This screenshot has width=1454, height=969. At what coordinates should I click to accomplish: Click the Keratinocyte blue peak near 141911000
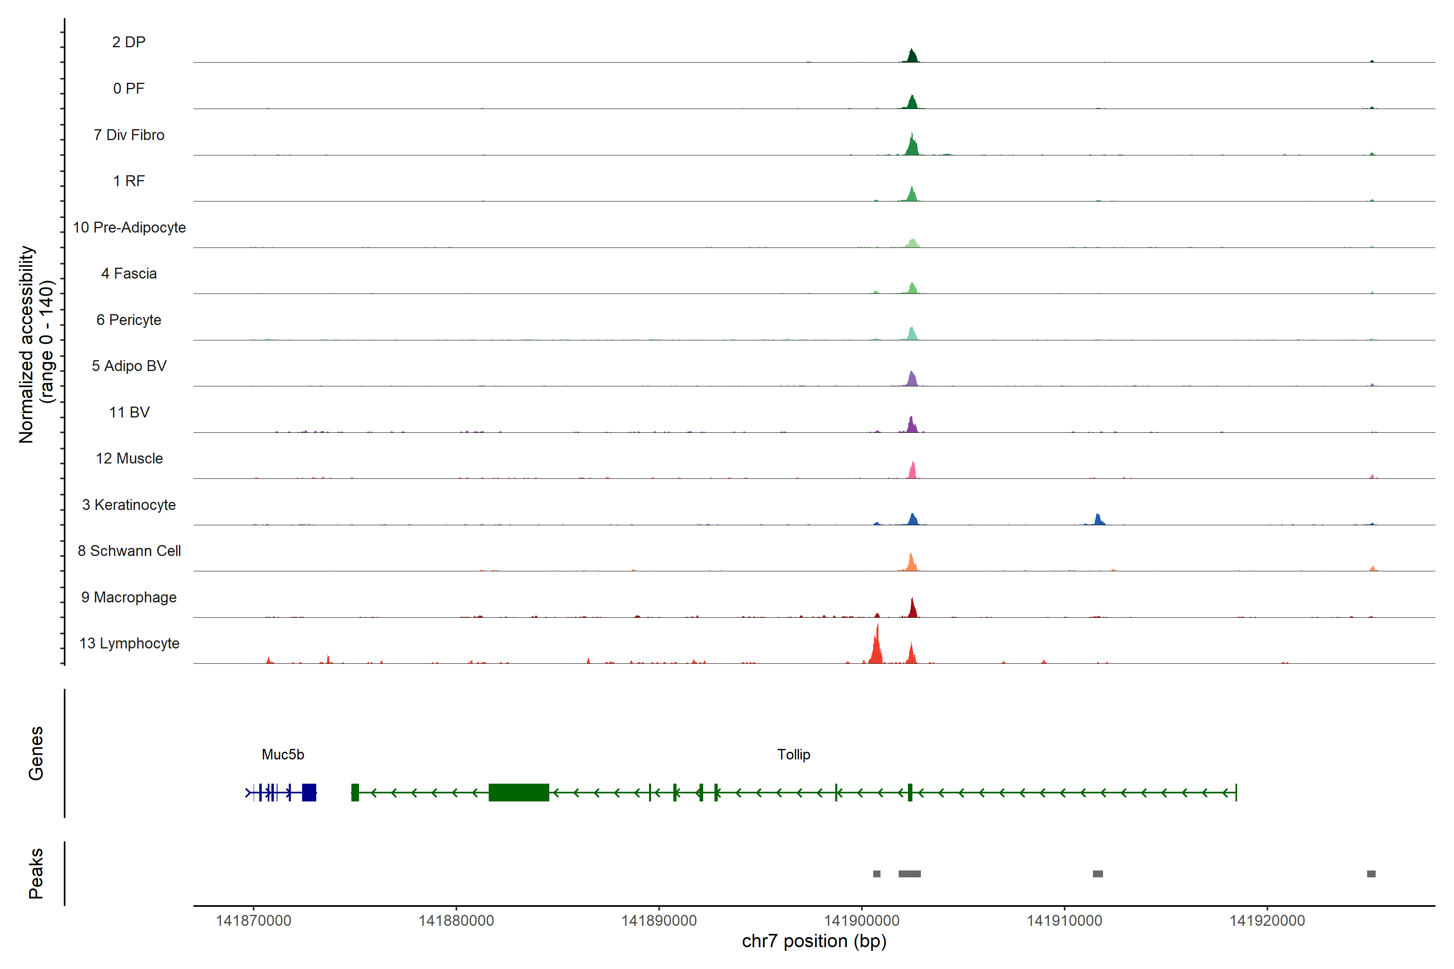point(1098,520)
